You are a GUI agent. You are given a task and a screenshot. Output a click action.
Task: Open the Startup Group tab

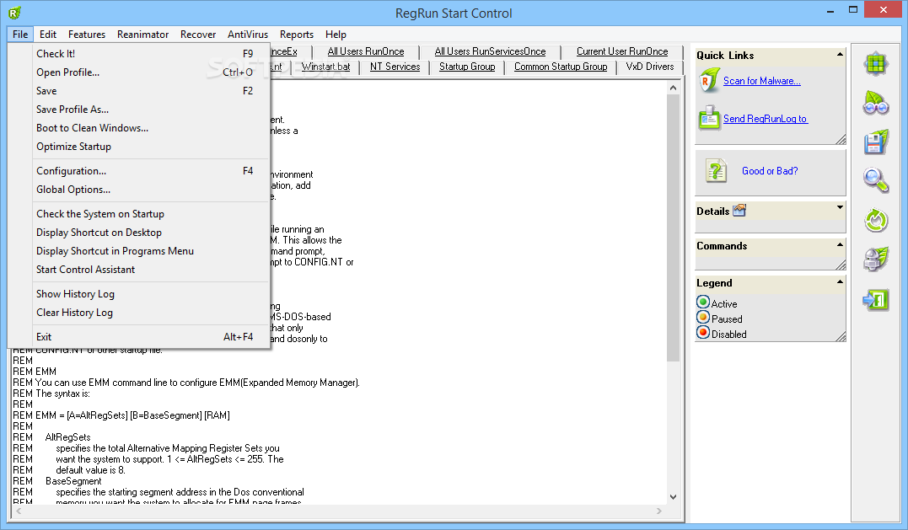(467, 67)
